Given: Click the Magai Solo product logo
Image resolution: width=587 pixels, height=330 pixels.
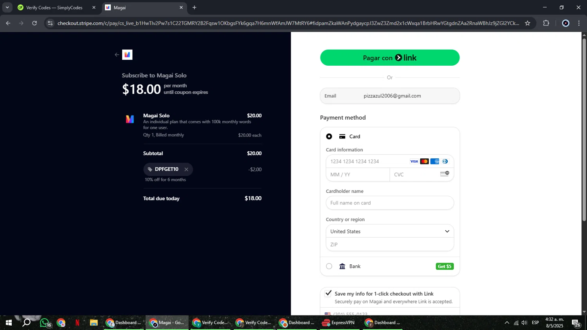Looking at the screenshot, I should pyautogui.click(x=130, y=119).
